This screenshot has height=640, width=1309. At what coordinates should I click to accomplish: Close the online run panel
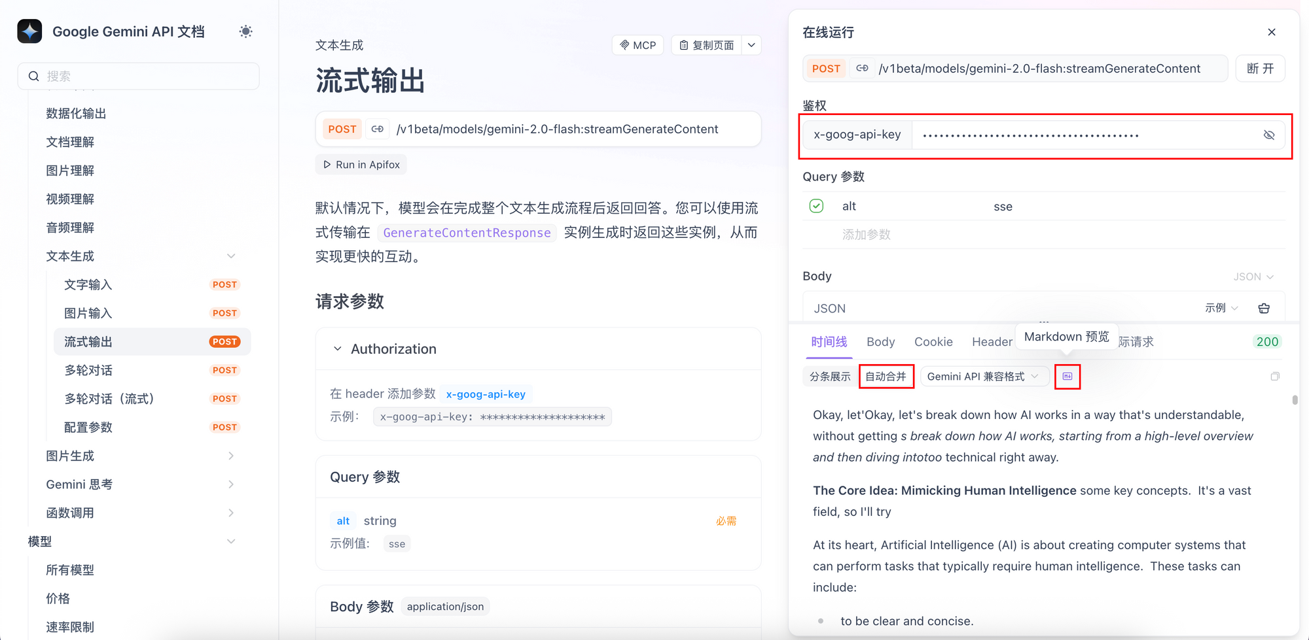coord(1271,32)
